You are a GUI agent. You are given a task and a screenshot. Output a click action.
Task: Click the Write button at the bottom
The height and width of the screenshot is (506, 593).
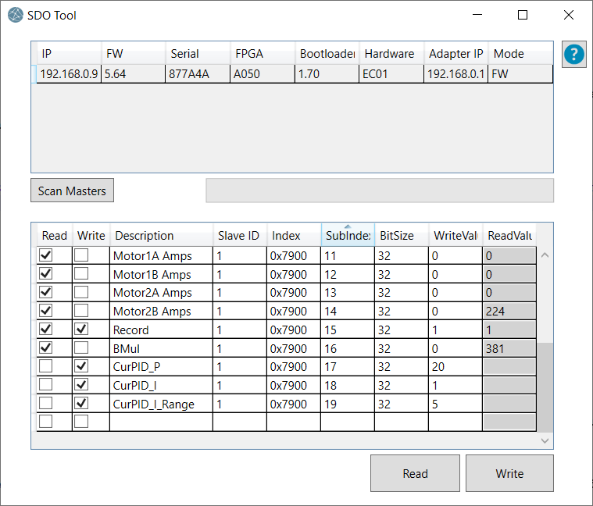pyautogui.click(x=509, y=473)
